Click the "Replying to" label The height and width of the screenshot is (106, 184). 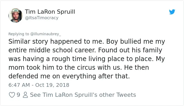click(x=19, y=34)
